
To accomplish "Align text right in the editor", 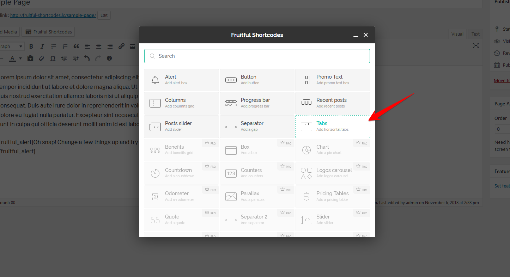I will tap(110, 46).
